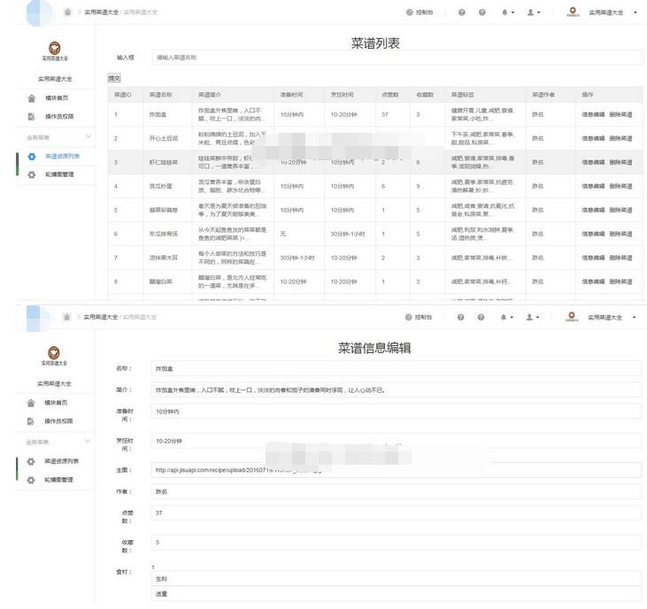Expand the 业务菜单 chevron on the 菜谱信息编辑 page
647x609 pixels.
[x=88, y=442]
